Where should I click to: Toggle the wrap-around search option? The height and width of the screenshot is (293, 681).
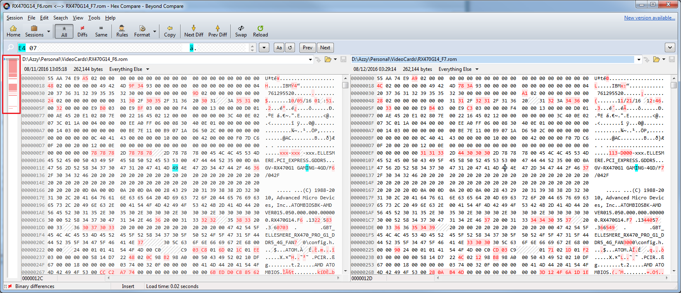point(290,48)
